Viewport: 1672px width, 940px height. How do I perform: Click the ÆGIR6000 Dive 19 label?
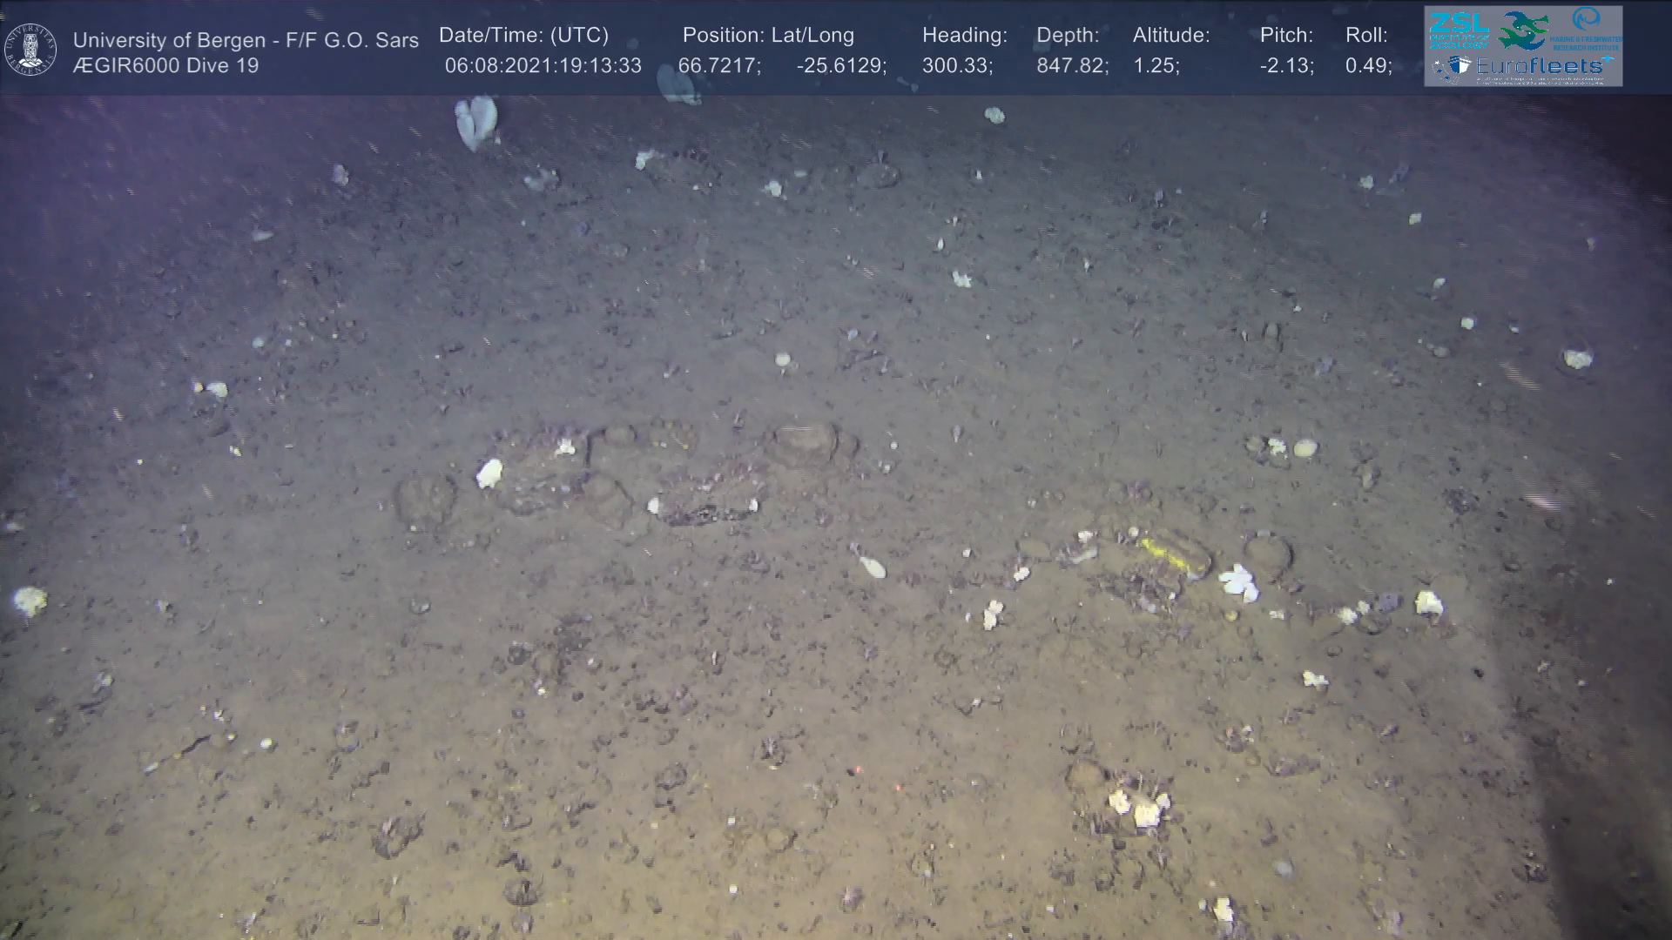[x=165, y=66]
